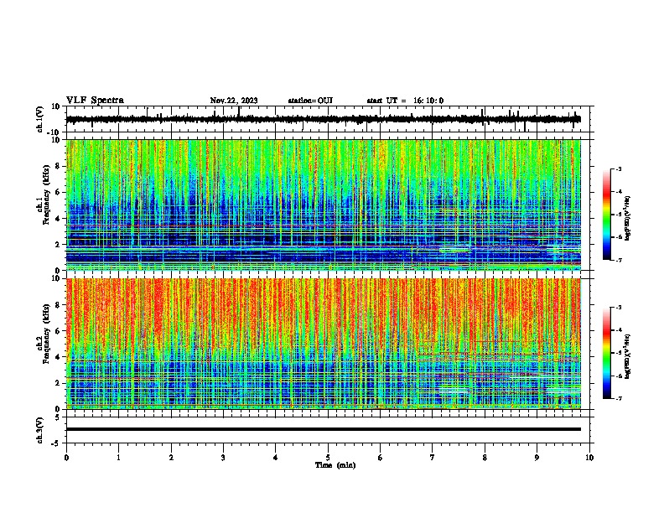This screenshot has width=664, height=513.
Task: Click the "-7" label on the ch.1 color scale
Action: point(618,260)
